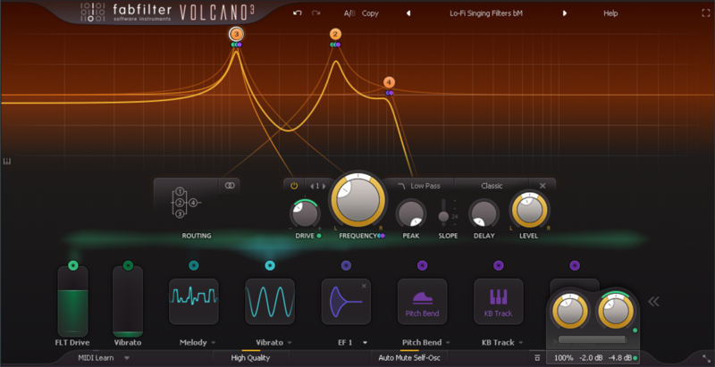Click the redo arrow icon
The width and height of the screenshot is (715, 367).
click(315, 13)
